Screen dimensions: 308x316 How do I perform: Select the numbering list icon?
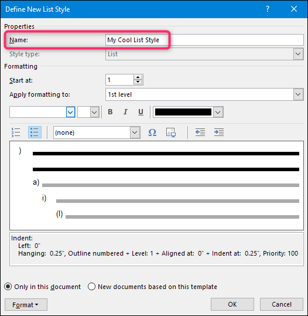coord(16,132)
